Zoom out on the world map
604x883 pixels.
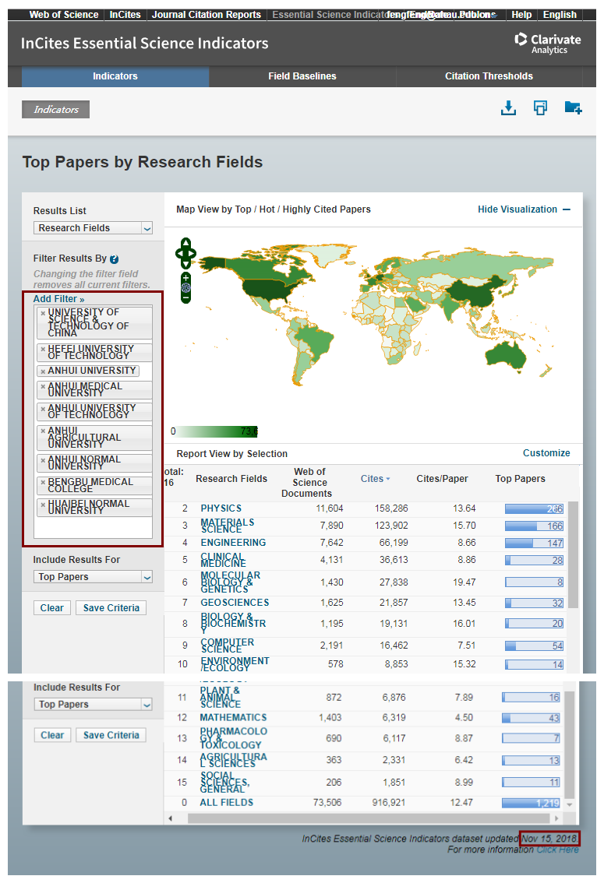[x=185, y=297]
